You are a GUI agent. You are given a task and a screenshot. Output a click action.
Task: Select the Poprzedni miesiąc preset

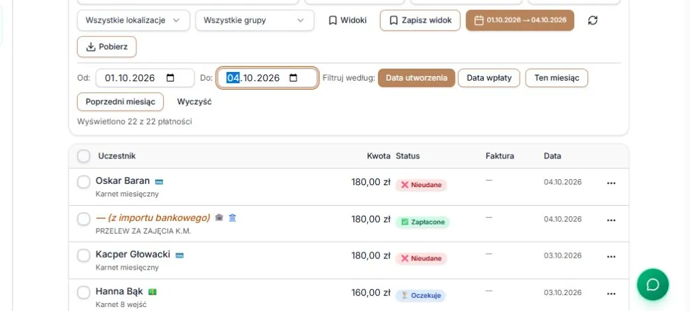(x=120, y=102)
